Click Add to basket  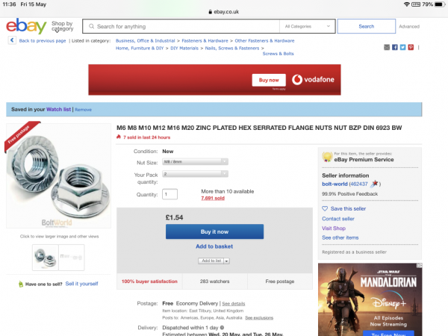click(214, 246)
